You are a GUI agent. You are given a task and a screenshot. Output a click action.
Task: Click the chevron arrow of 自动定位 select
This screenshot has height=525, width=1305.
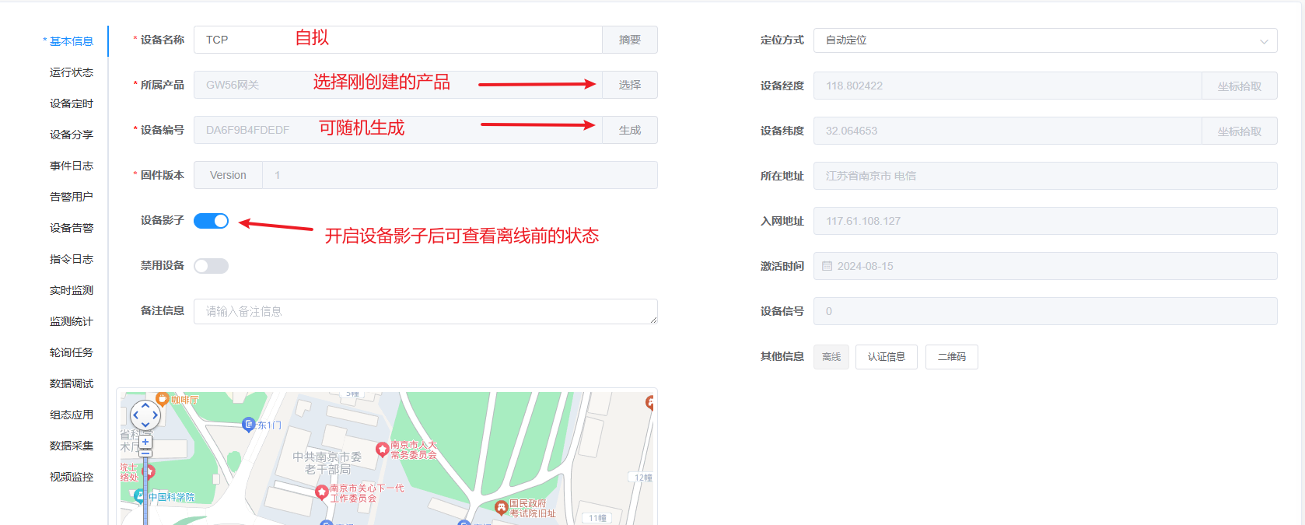[1264, 41]
